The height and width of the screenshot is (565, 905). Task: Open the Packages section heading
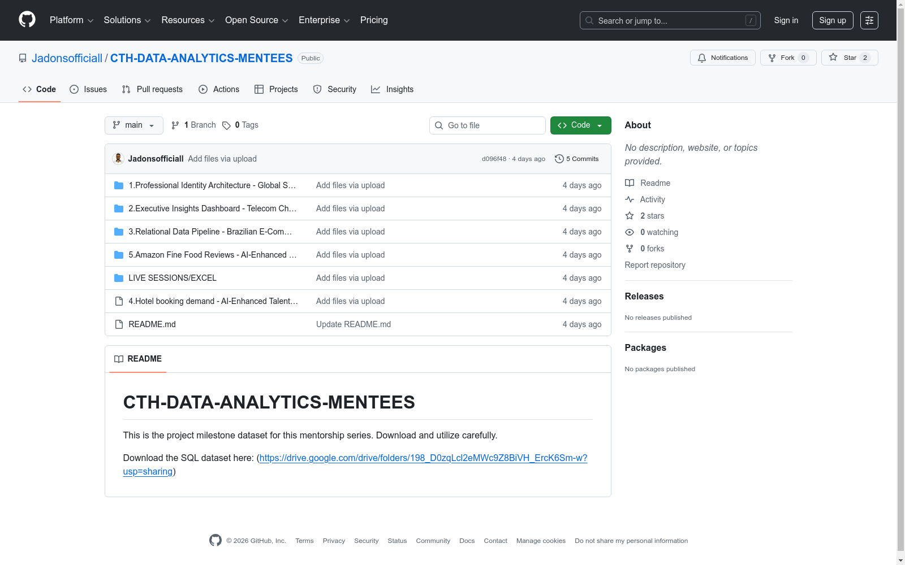pyautogui.click(x=645, y=347)
